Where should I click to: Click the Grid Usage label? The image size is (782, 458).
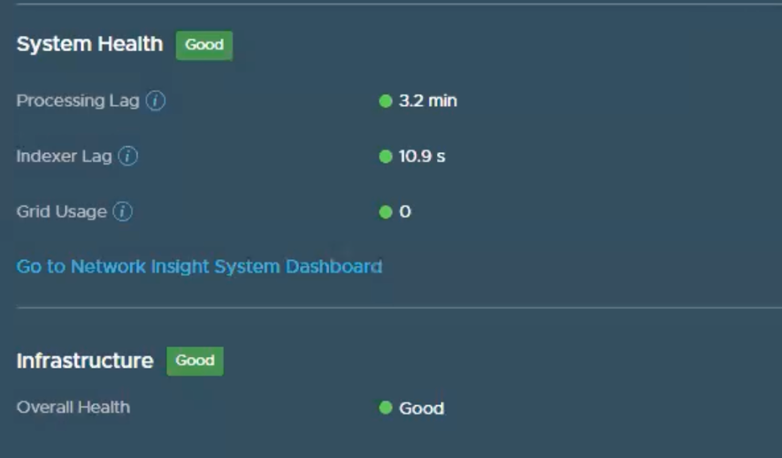coord(62,212)
